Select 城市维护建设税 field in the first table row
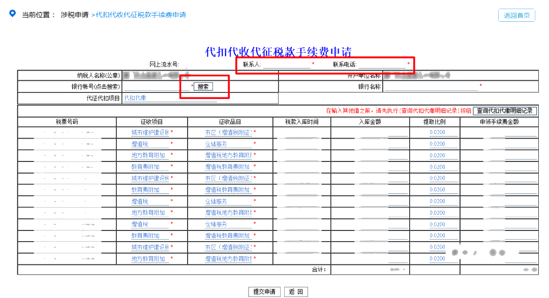Screen dimensions: 549x298 coord(150,133)
